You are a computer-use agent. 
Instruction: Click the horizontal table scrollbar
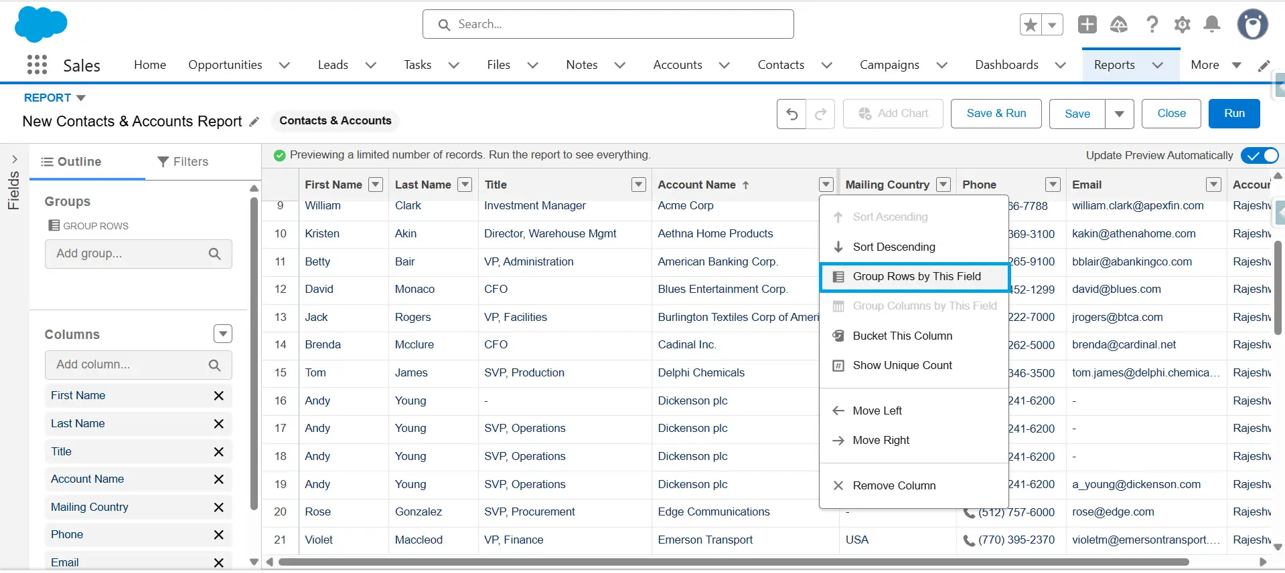tap(733, 562)
